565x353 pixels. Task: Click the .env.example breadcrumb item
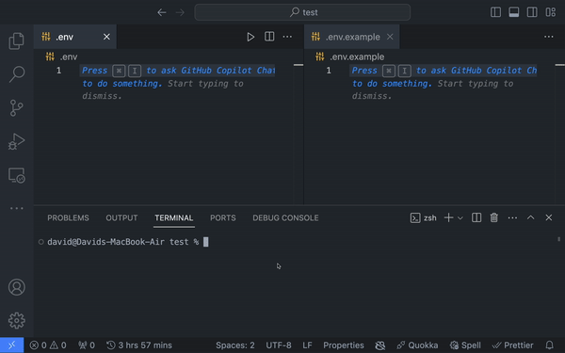click(x=350, y=56)
